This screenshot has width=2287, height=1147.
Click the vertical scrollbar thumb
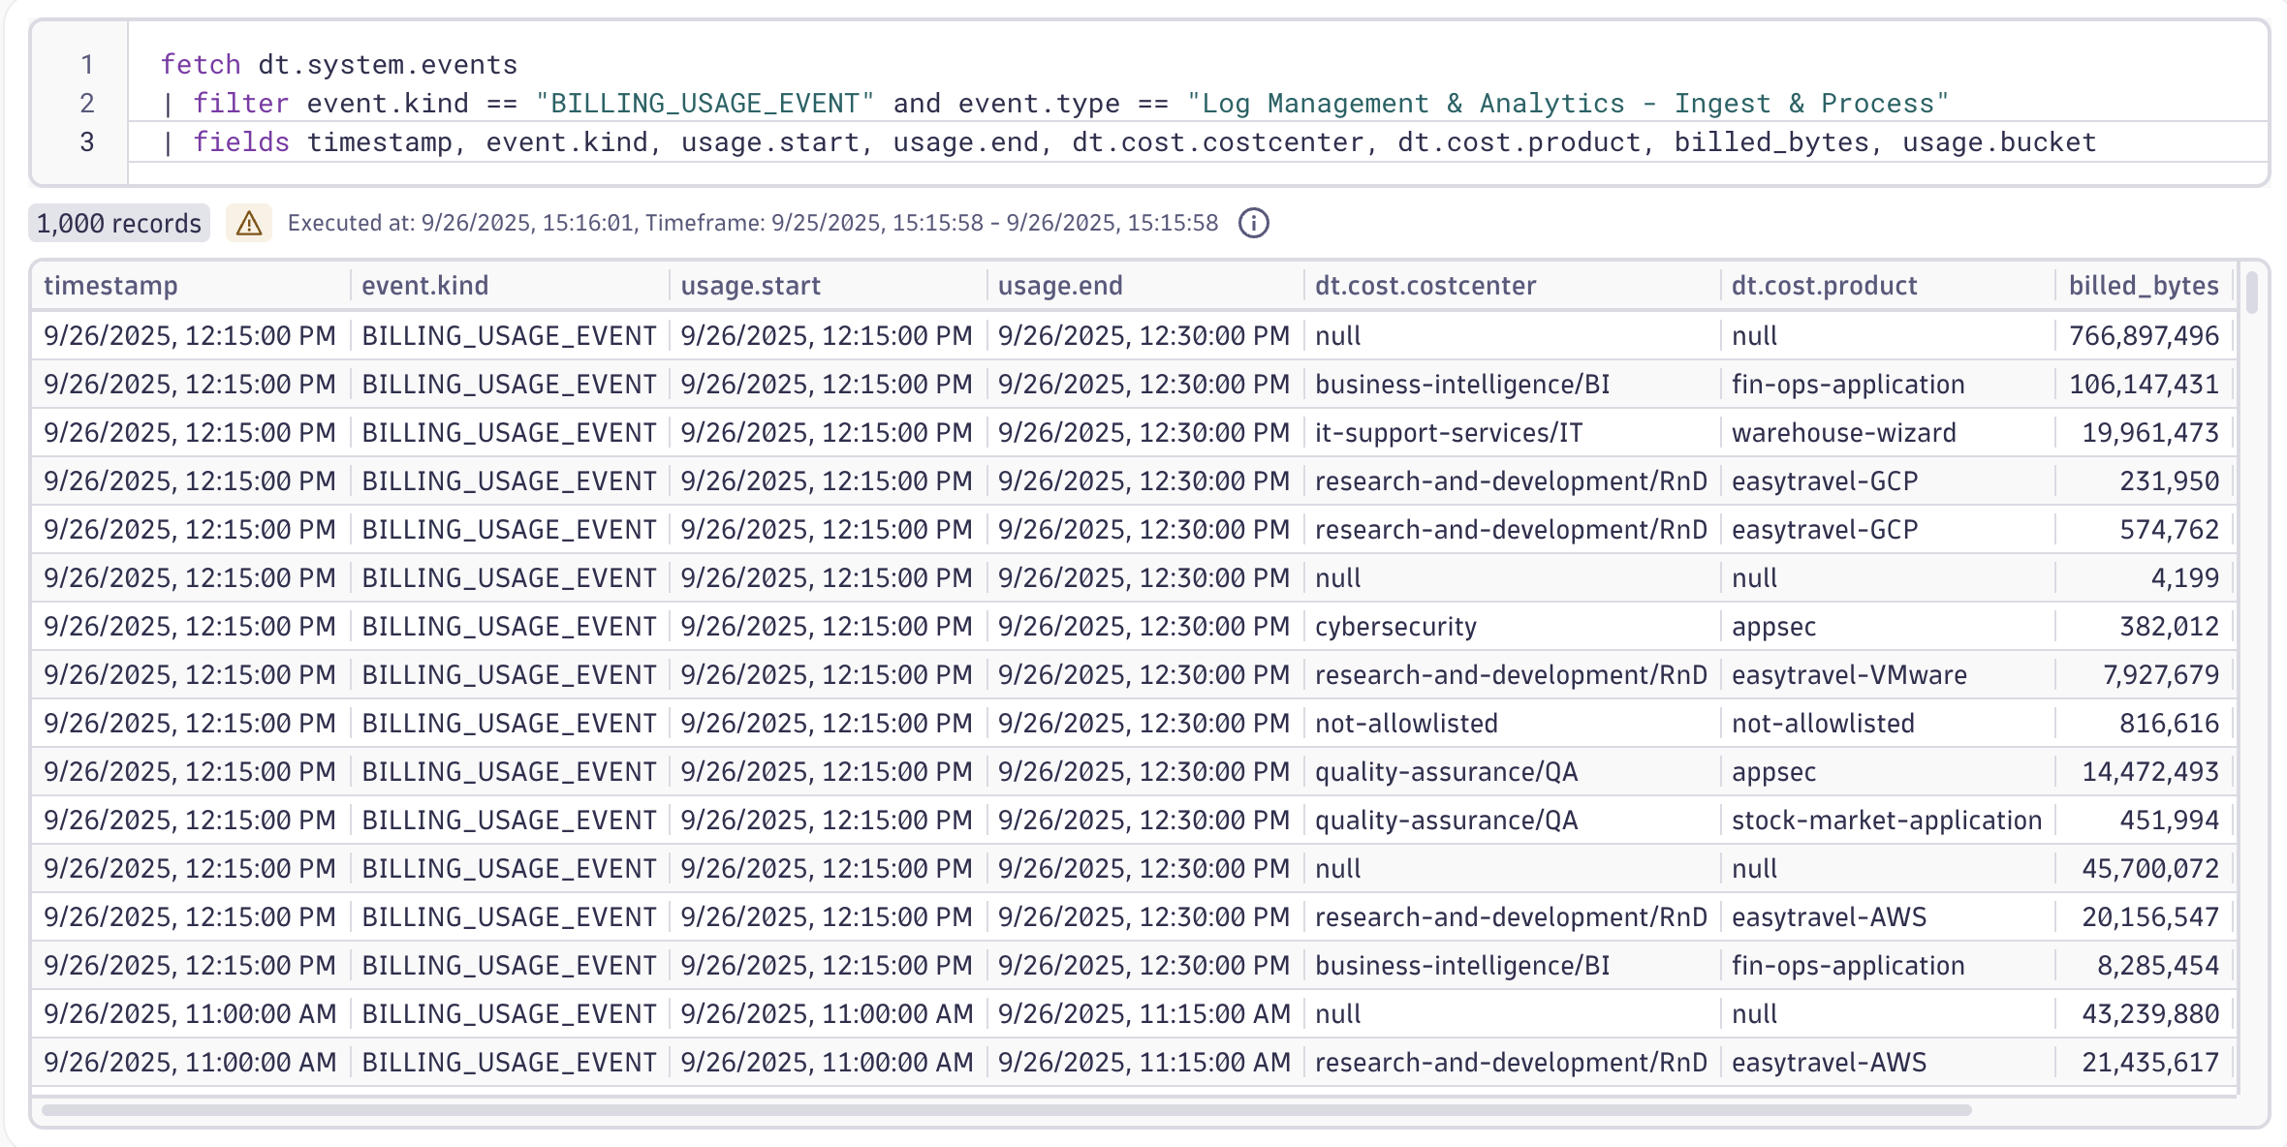click(2251, 293)
